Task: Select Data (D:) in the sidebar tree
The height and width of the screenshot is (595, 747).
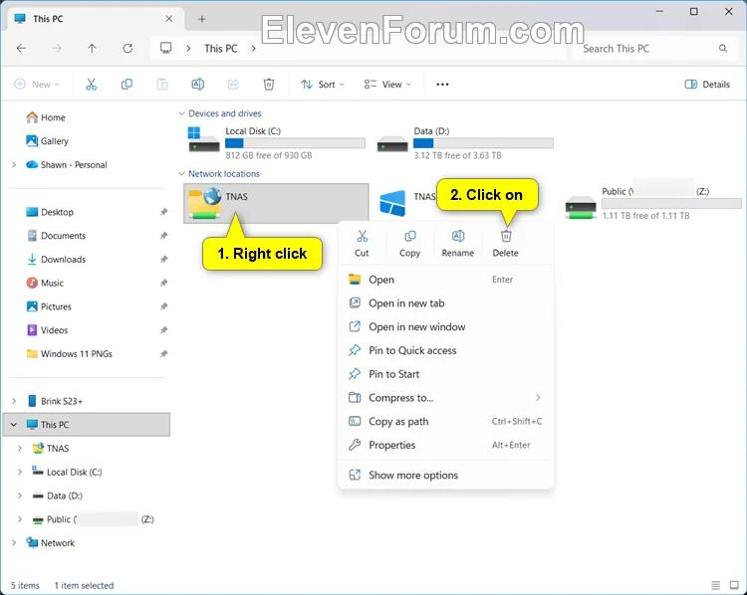Action: pos(58,496)
